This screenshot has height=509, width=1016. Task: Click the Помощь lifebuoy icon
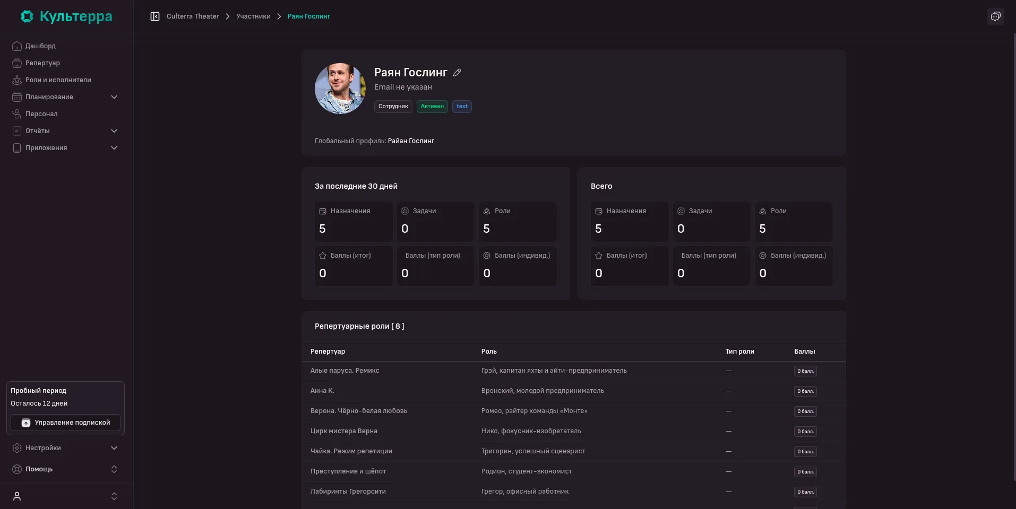point(17,469)
